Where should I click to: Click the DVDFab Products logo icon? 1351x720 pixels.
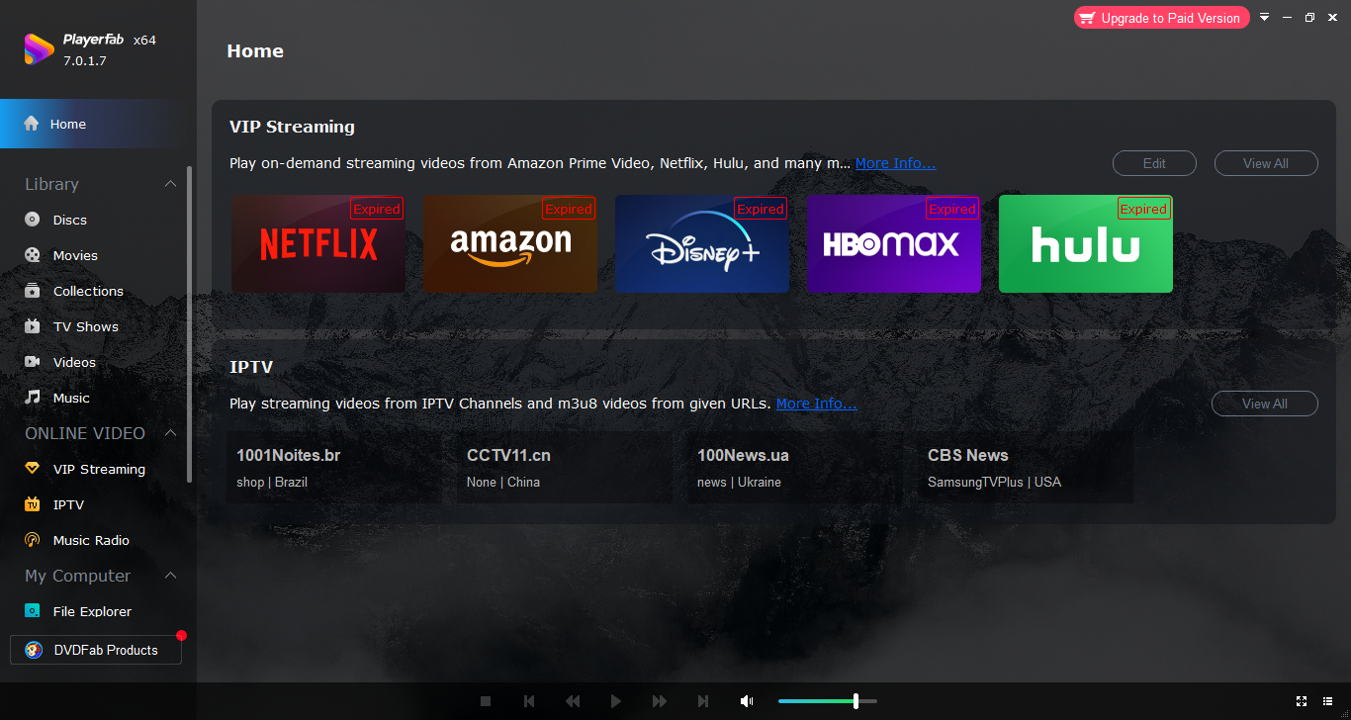(35, 650)
